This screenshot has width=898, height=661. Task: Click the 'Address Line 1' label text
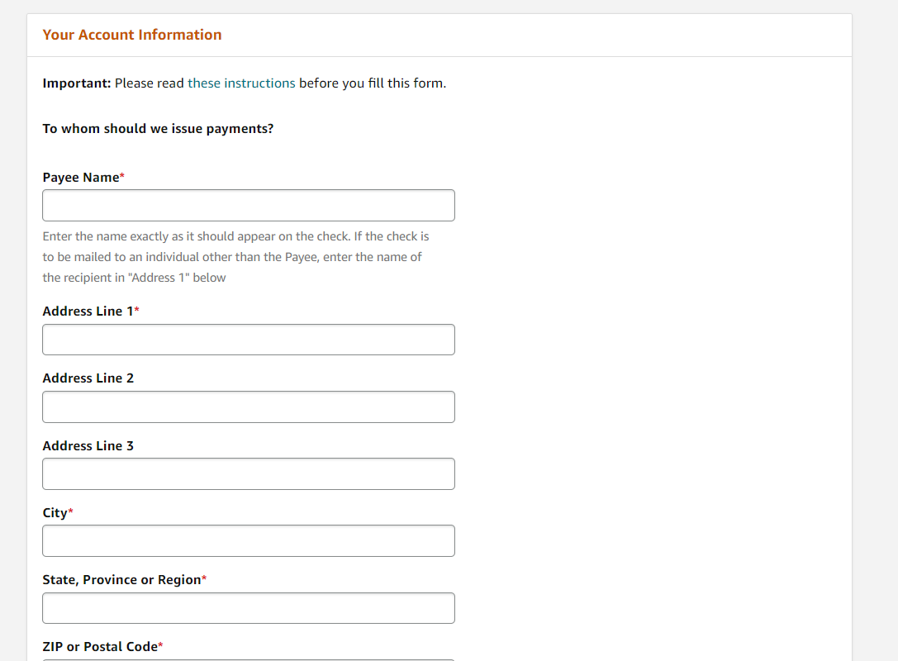pyautogui.click(x=88, y=311)
